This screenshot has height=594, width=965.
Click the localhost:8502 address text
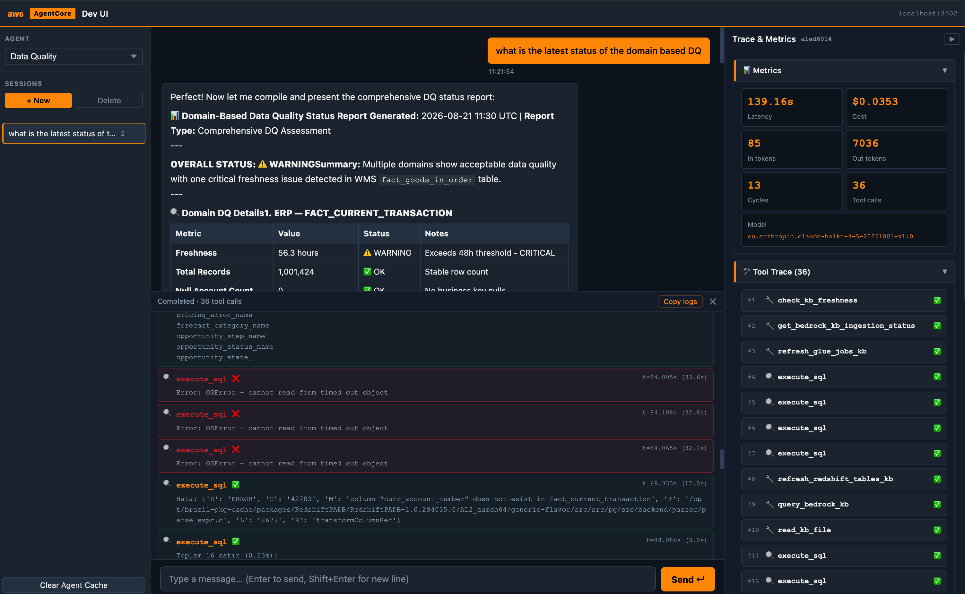pyautogui.click(x=928, y=13)
